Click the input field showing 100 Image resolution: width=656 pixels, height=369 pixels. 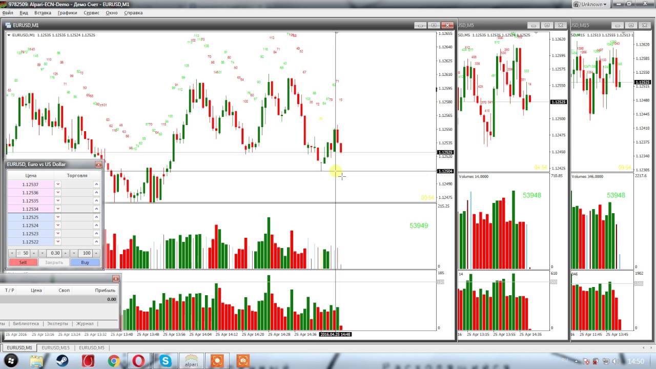click(85, 253)
